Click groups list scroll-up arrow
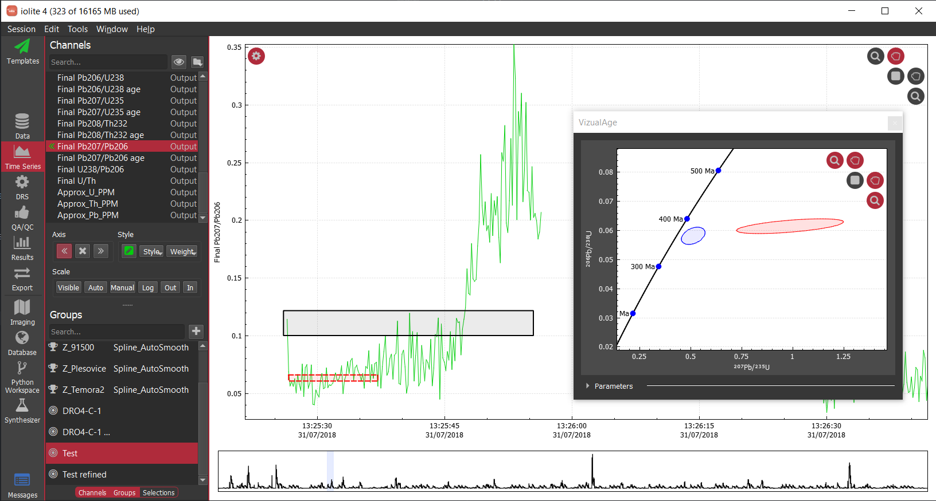This screenshot has width=936, height=501. (x=202, y=346)
